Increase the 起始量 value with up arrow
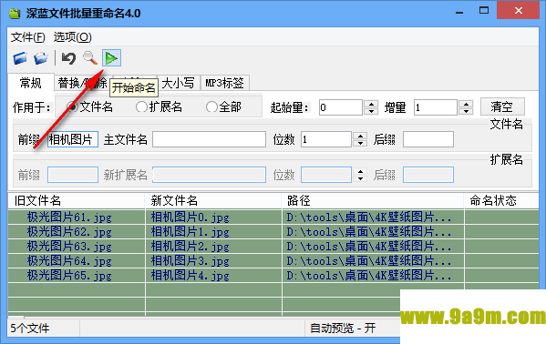The height and width of the screenshot is (344, 546). click(371, 104)
